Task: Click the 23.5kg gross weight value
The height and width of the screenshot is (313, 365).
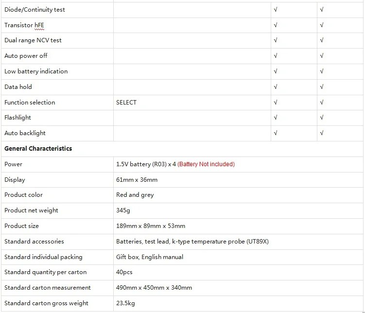Action: pos(125,303)
